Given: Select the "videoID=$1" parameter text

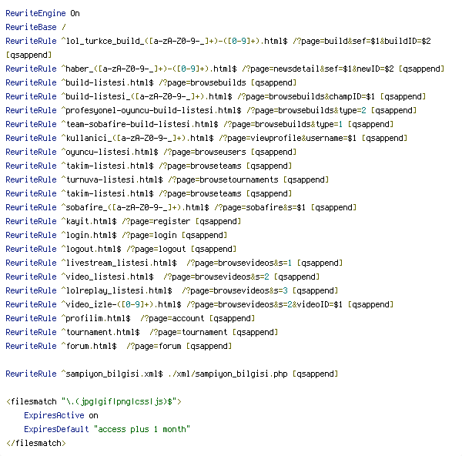Looking at the screenshot, I should click(320, 304).
